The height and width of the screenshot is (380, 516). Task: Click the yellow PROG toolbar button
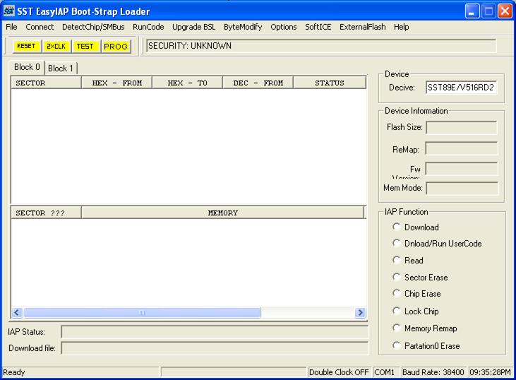pyautogui.click(x=116, y=46)
